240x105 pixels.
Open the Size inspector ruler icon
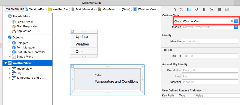pyautogui.click(x=204, y=9)
